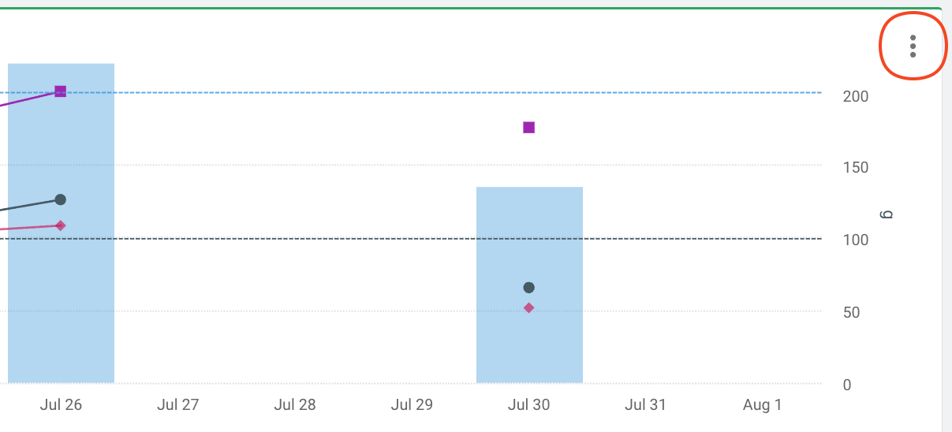
Task: Select the Jul 28 axis label
Action: coord(295,405)
